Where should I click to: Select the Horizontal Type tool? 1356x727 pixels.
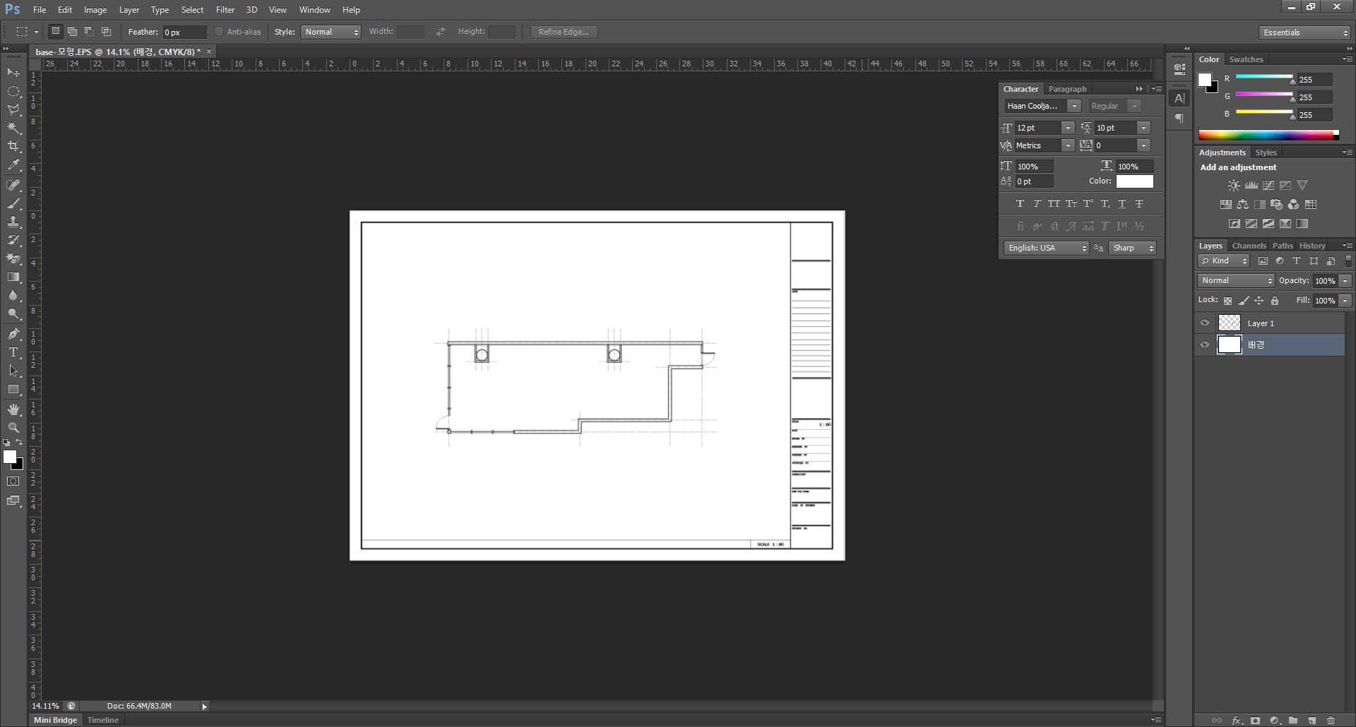13,352
